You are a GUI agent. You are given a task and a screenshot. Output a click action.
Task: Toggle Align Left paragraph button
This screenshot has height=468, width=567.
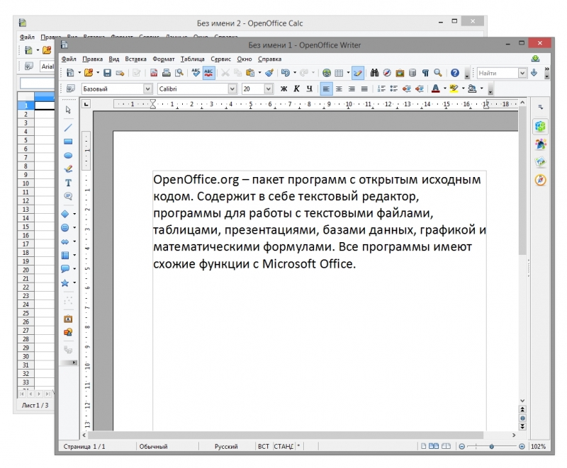click(326, 89)
